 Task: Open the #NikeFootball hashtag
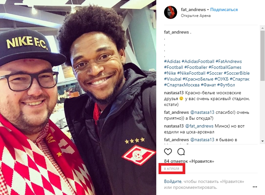(x=191, y=73)
